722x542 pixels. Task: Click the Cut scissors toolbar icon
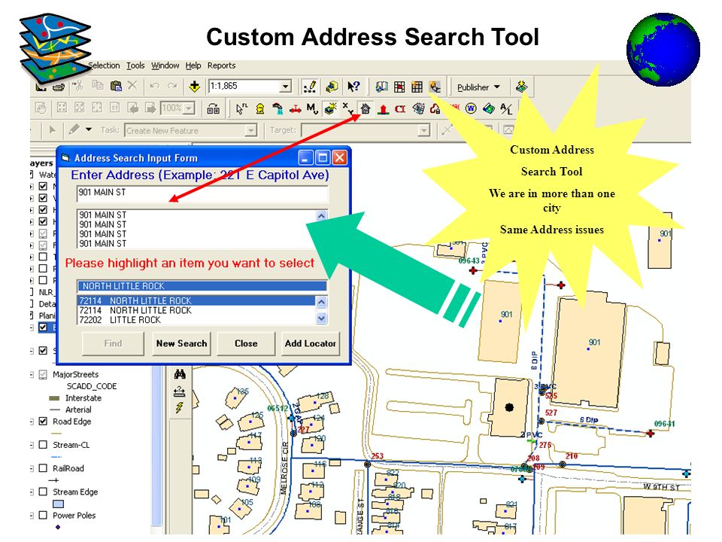coord(77,86)
